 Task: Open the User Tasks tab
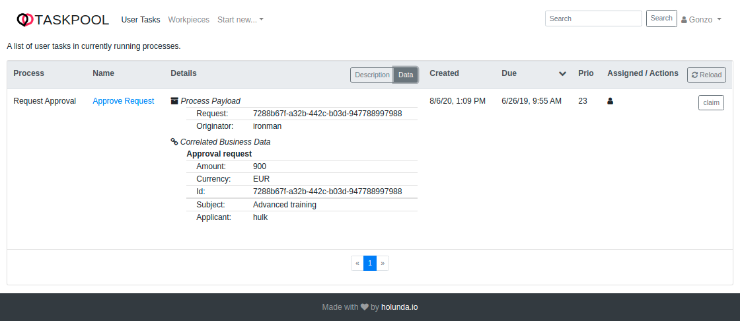pos(141,20)
